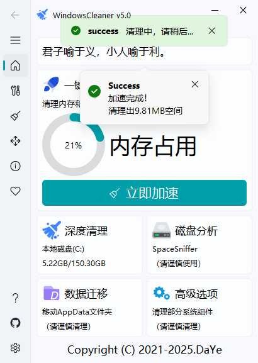Open the heart icon in the sidebar
The width and height of the screenshot is (258, 363).
[x=15, y=191]
